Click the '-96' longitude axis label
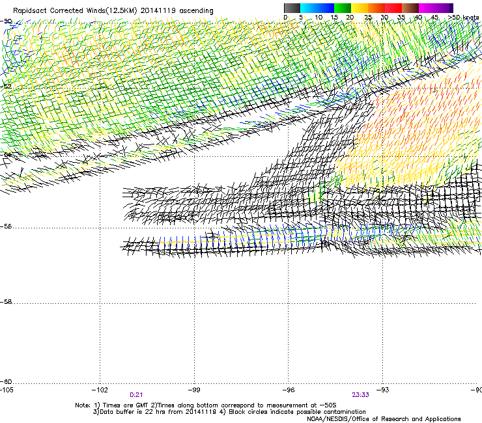 289,390
